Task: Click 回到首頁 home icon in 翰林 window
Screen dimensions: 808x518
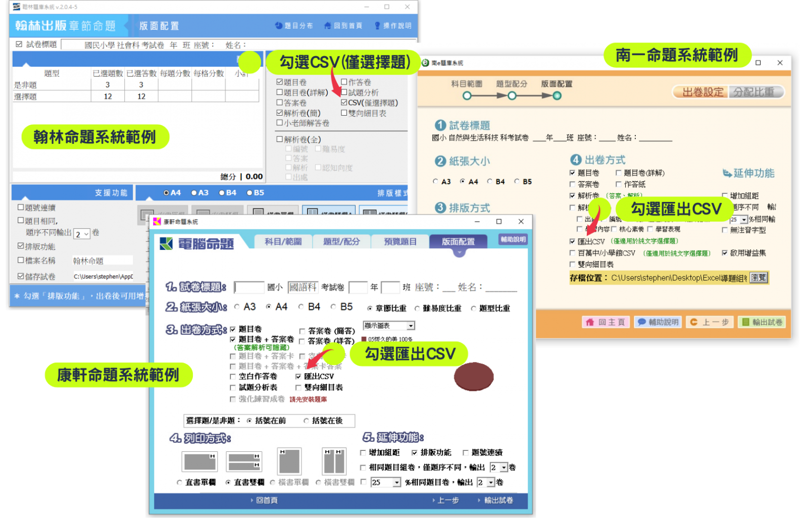Action: click(327, 25)
